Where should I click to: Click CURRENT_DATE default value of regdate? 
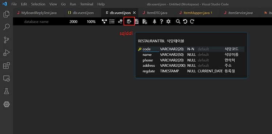(x=210, y=71)
